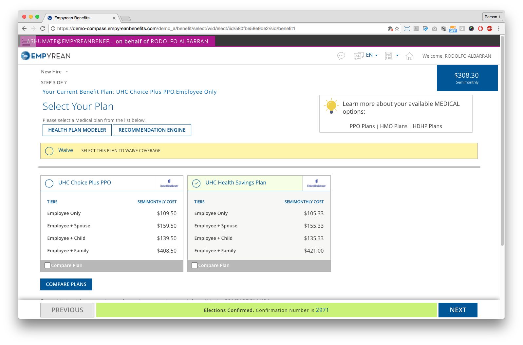Open the Chrome three-dot menu
The image size is (523, 345).
[499, 29]
